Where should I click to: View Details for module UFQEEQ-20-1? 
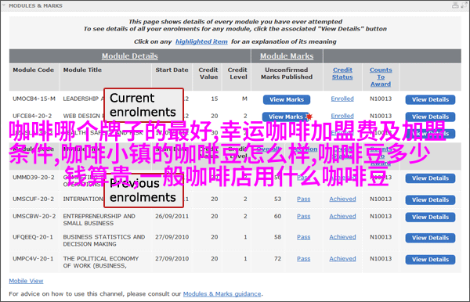point(430,238)
